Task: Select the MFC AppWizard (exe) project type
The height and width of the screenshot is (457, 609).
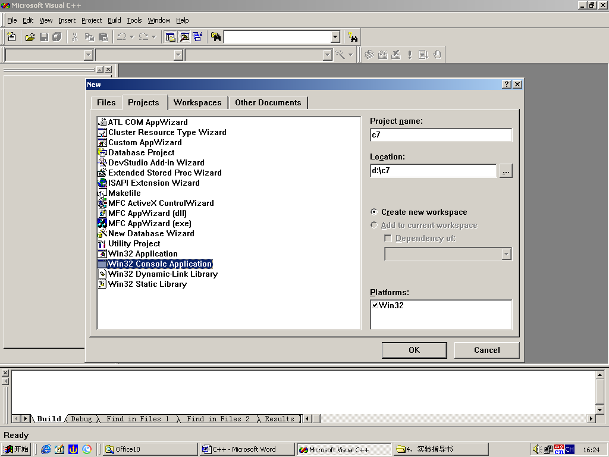Action: click(149, 223)
